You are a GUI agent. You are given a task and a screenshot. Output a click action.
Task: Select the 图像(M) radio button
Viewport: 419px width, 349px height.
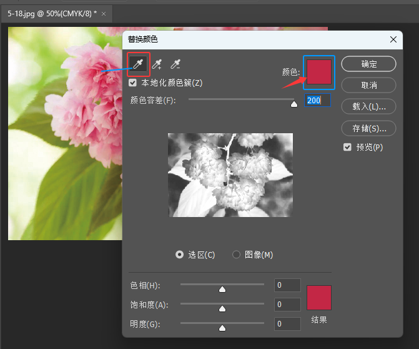[236, 255]
